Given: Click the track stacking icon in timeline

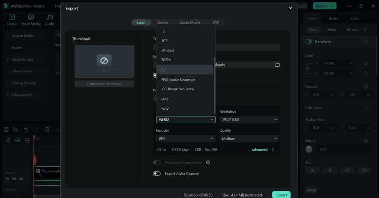Looking at the screenshot, I should click(27, 140).
